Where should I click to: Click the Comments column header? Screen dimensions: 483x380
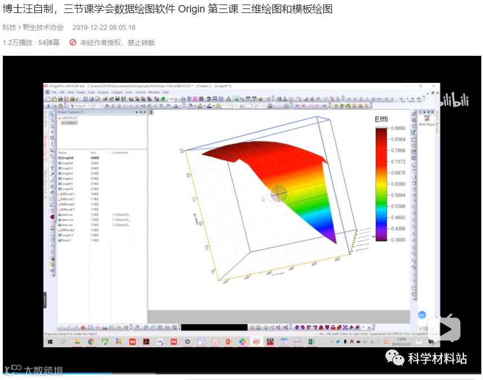click(120, 153)
